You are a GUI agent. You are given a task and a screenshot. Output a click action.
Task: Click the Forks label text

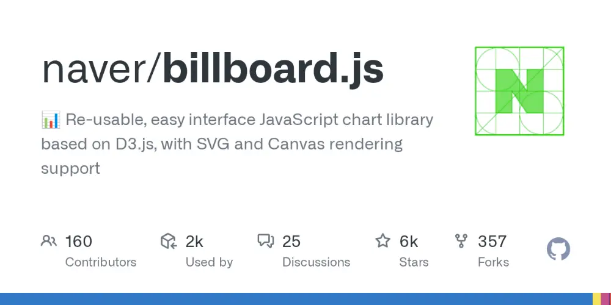[x=493, y=262]
